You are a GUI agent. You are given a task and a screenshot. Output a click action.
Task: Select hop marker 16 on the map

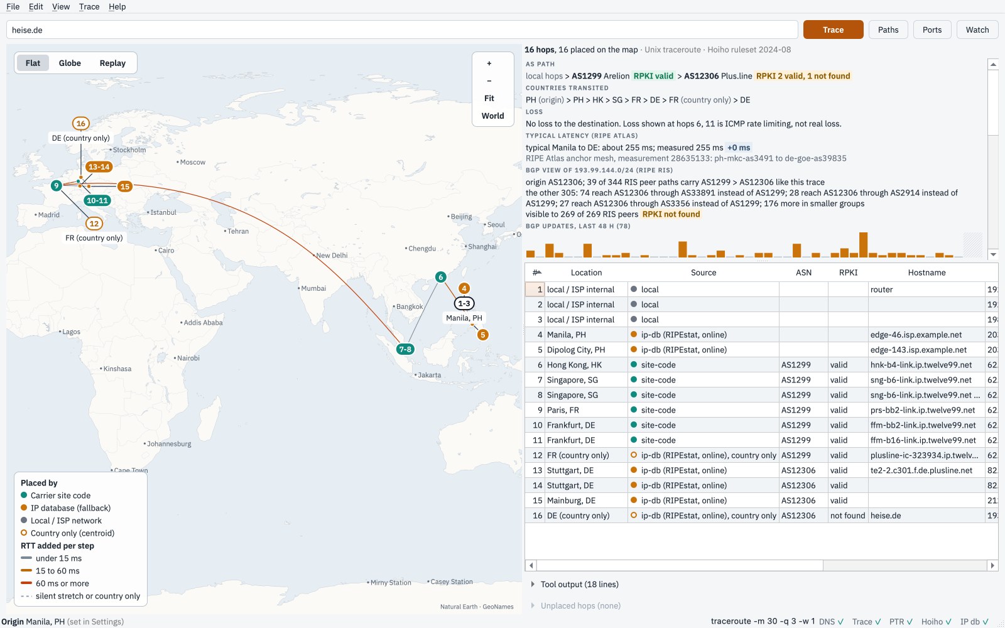click(80, 124)
